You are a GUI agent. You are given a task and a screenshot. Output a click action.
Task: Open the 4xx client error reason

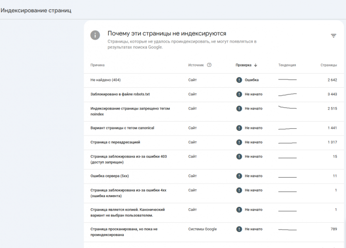click(x=128, y=193)
